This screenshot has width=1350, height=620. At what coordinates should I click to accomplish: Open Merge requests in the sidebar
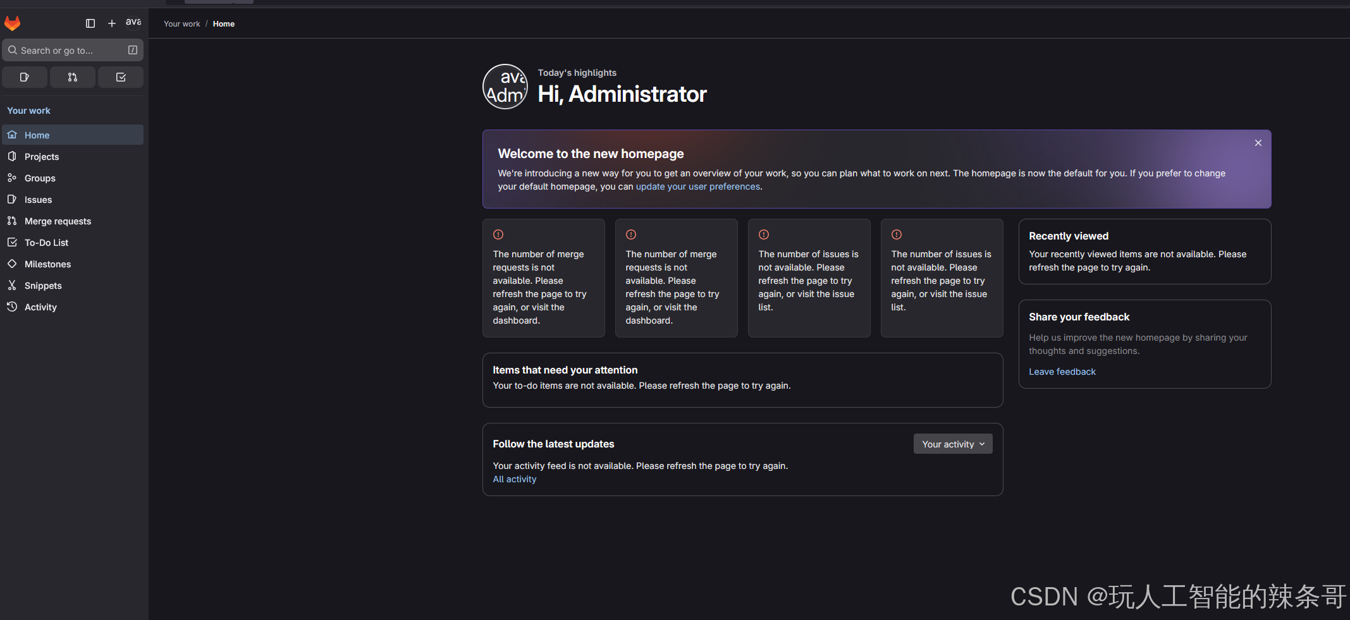73,221
